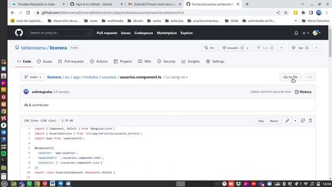This screenshot has width=332, height=187.
Task: Click the page vertical scrollbar
Action: 330,43
